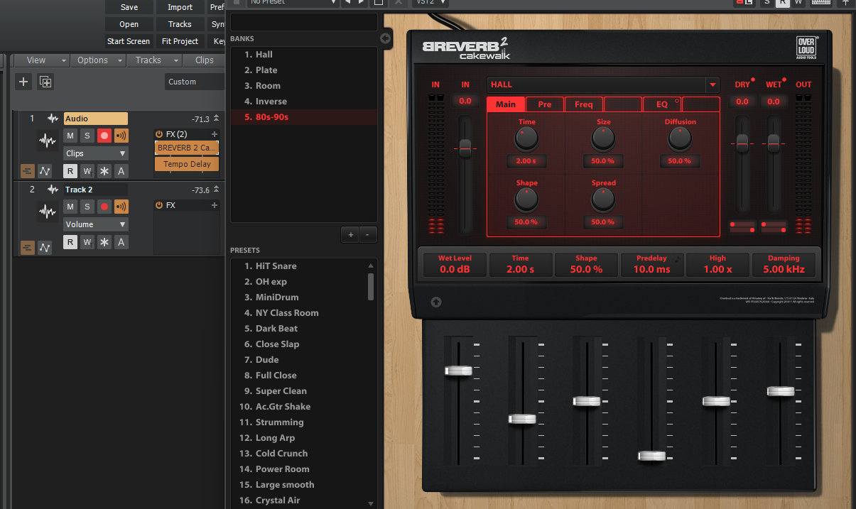Screen dimensions: 856x509
Task: Open the VST2 dropdown in plugin header
Action: click(x=429, y=2)
